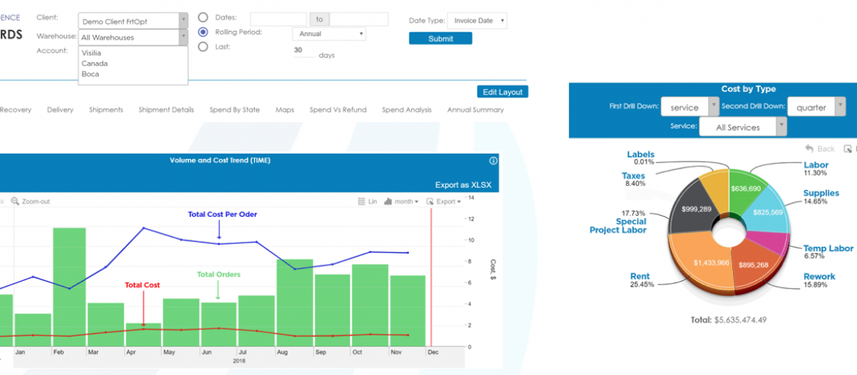Select the Rolling Period radio button
Viewport: 857px width, 375px height.
tap(203, 32)
